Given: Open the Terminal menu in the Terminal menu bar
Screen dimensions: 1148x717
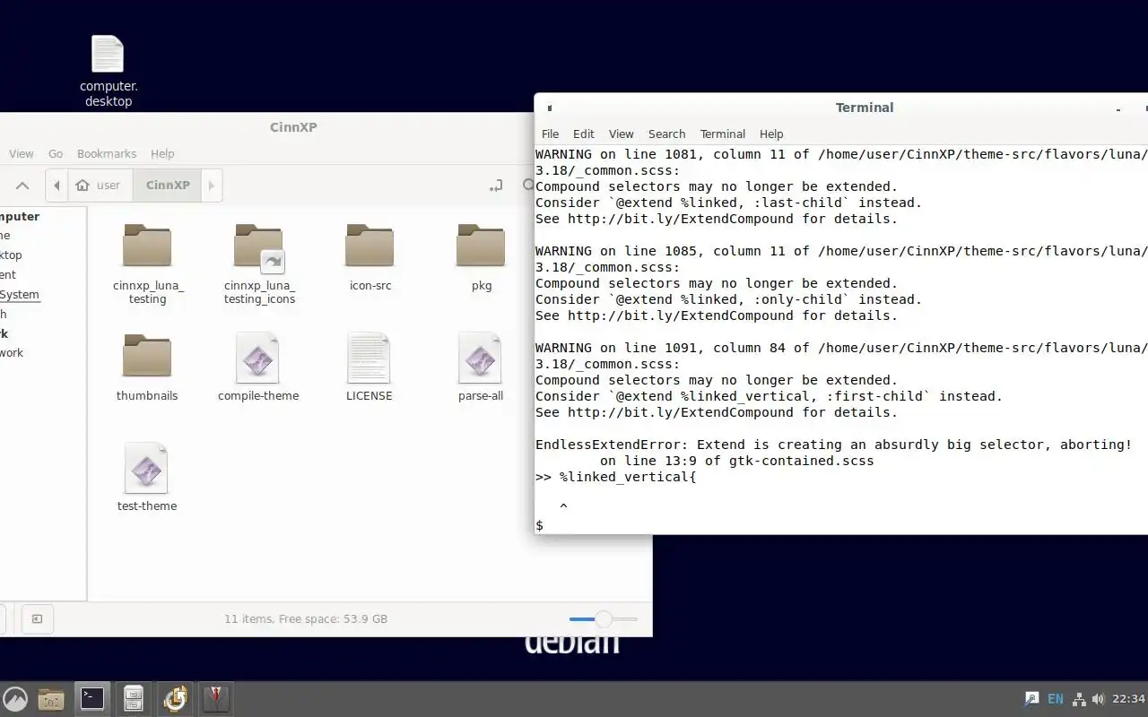Looking at the screenshot, I should (723, 134).
